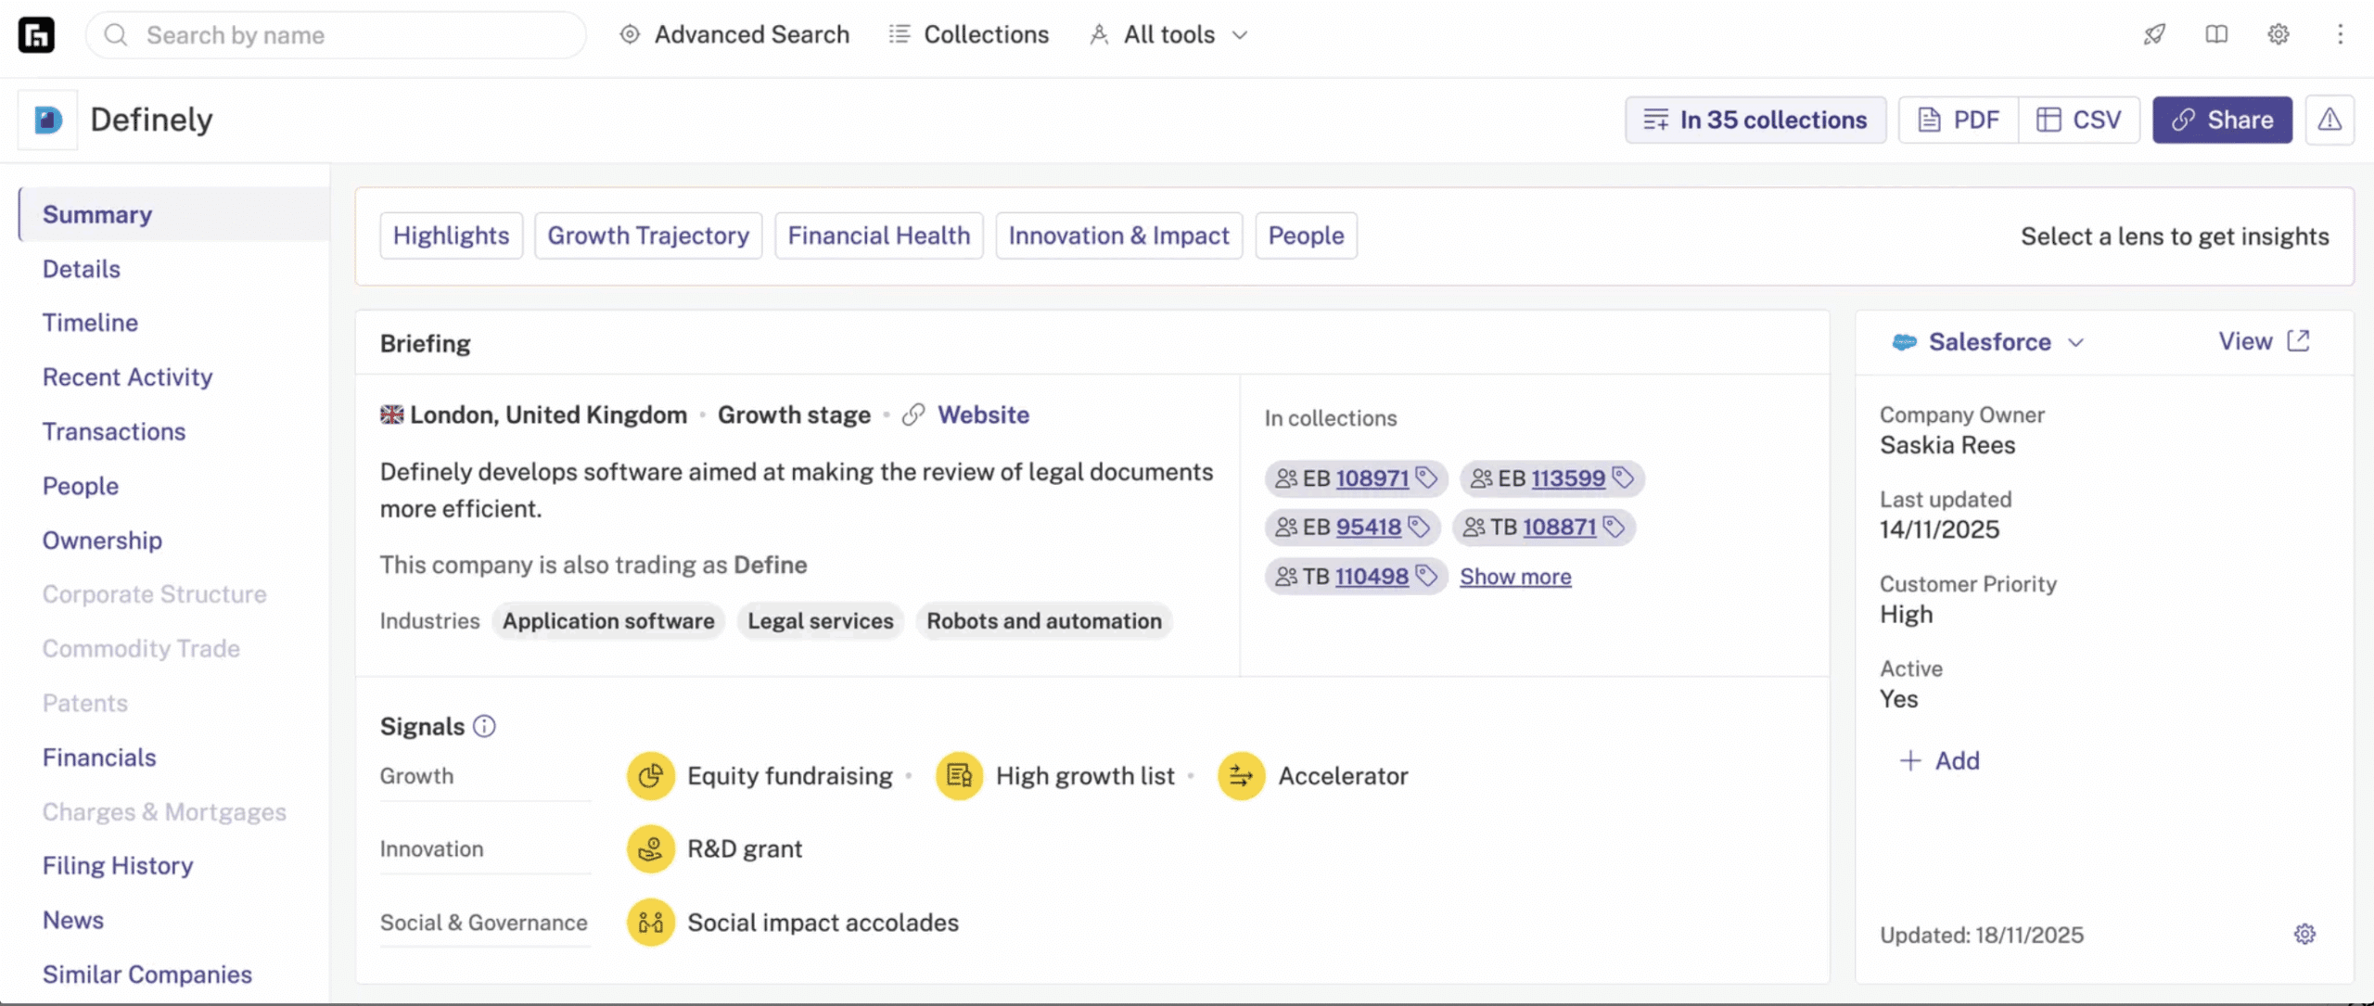Select the Highlights lens
Screen dimensions: 2374x1006
pos(451,236)
